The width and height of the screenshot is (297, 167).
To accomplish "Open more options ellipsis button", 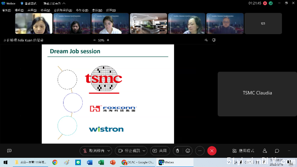I will (x=200, y=151).
